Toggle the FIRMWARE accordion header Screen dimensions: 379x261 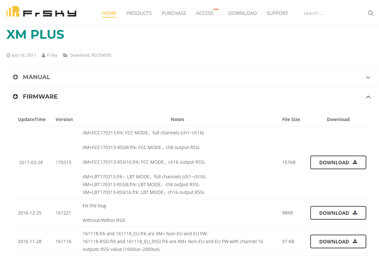tap(192, 97)
